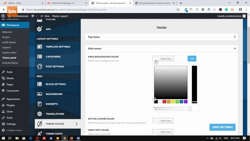This screenshot has width=250, height=141.
Task: Pick the yellow palette swatch
Action: pyautogui.click(x=173, y=101)
